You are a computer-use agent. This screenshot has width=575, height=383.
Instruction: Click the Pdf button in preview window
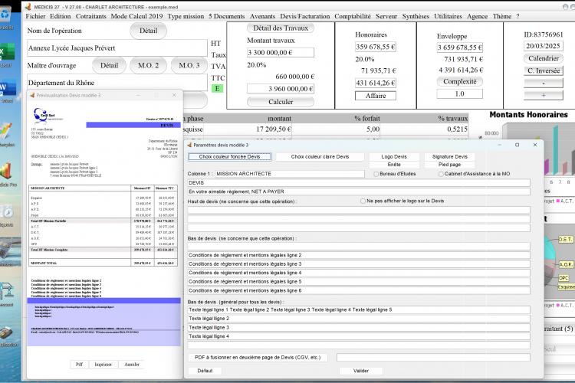tap(79, 365)
